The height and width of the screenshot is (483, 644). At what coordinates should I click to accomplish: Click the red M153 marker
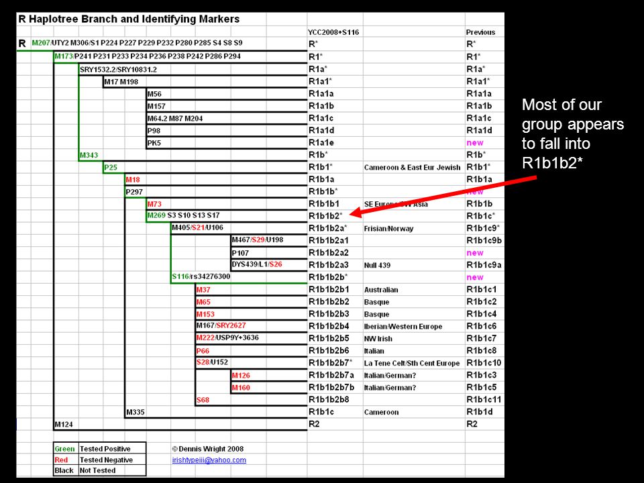coord(205,315)
